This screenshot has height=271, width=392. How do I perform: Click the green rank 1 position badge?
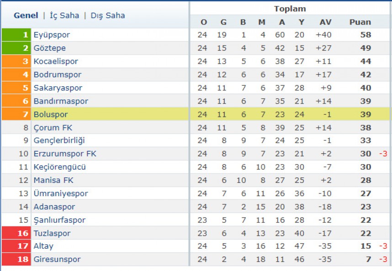click(16, 35)
